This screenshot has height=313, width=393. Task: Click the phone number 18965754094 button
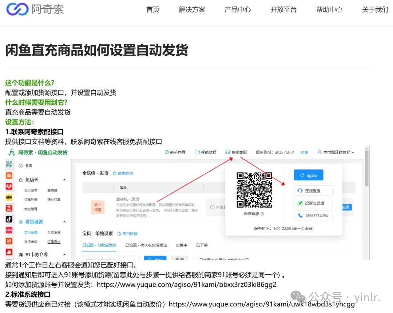[313, 216]
